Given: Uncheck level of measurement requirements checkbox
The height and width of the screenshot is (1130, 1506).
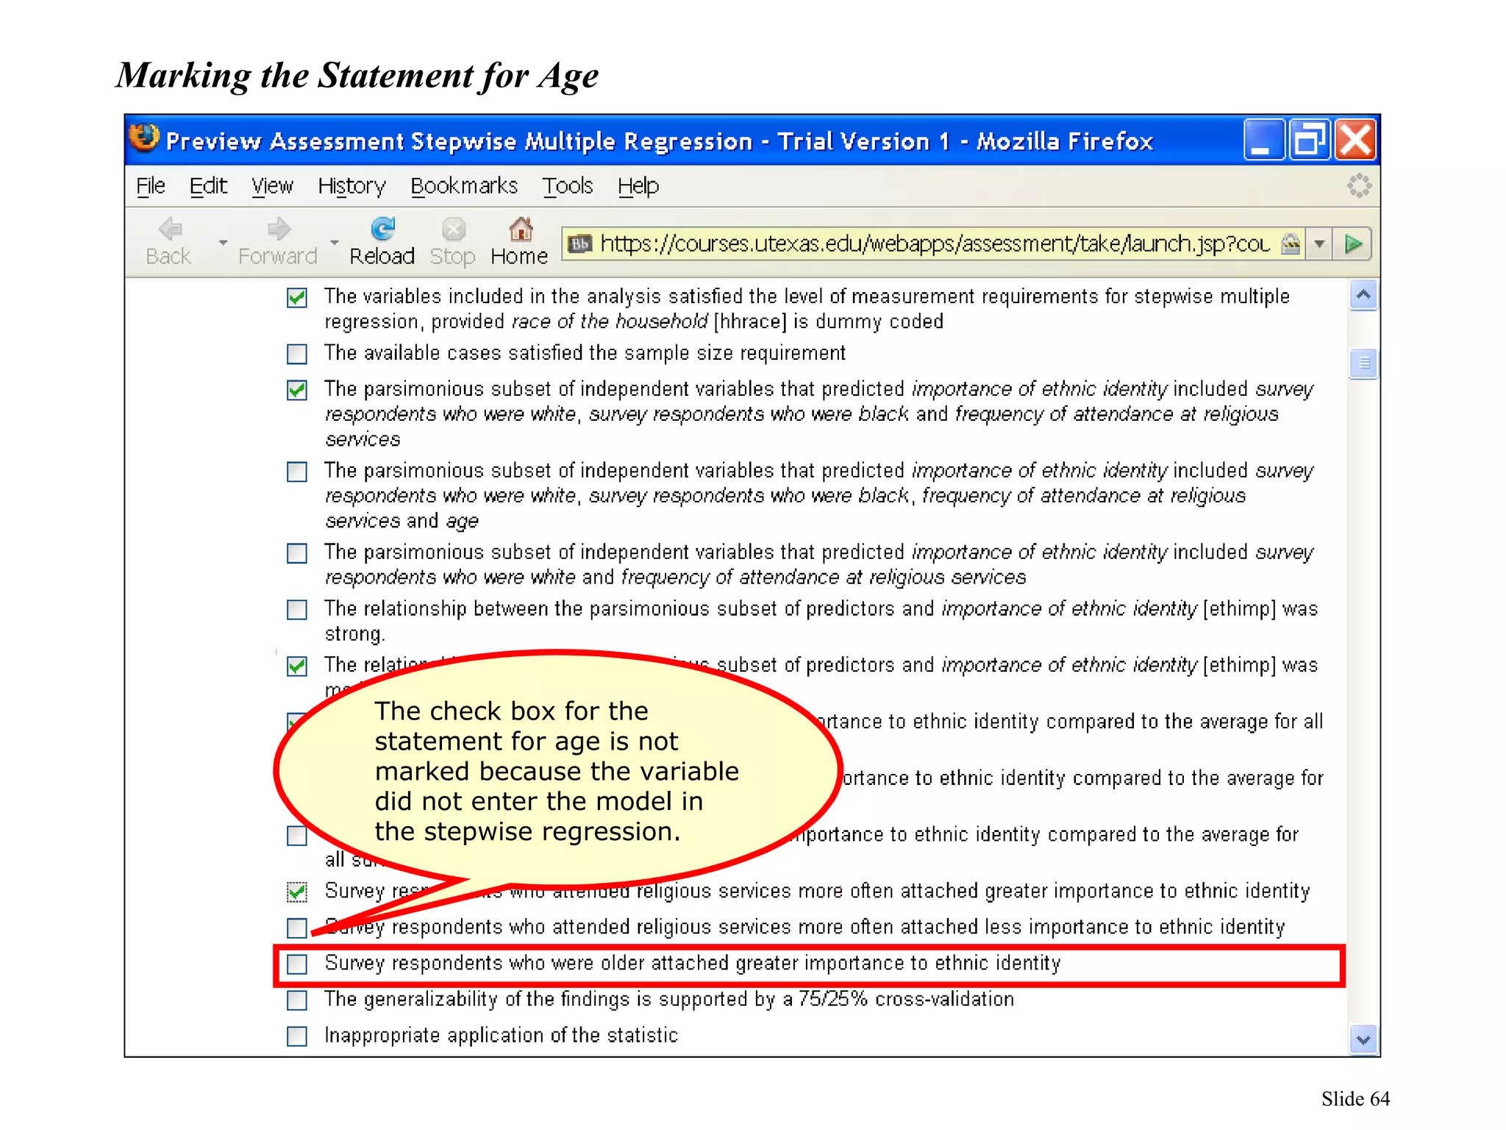Looking at the screenshot, I should click(x=297, y=298).
